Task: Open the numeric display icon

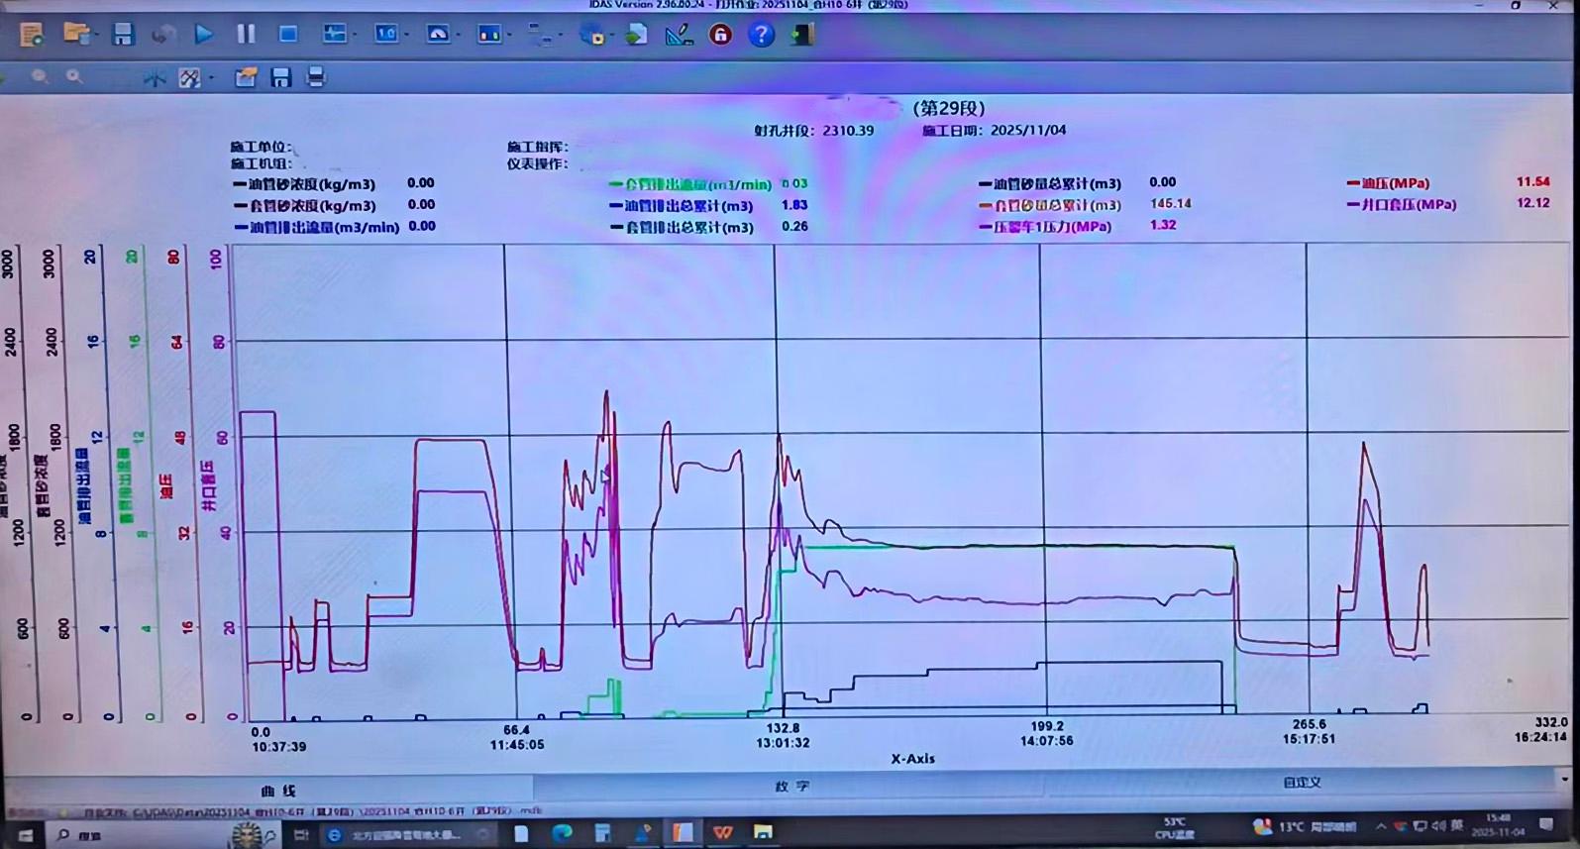Action: coord(385,35)
